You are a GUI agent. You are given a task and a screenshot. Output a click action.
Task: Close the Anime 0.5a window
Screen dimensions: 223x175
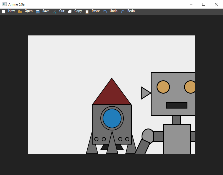(x=216, y=4)
